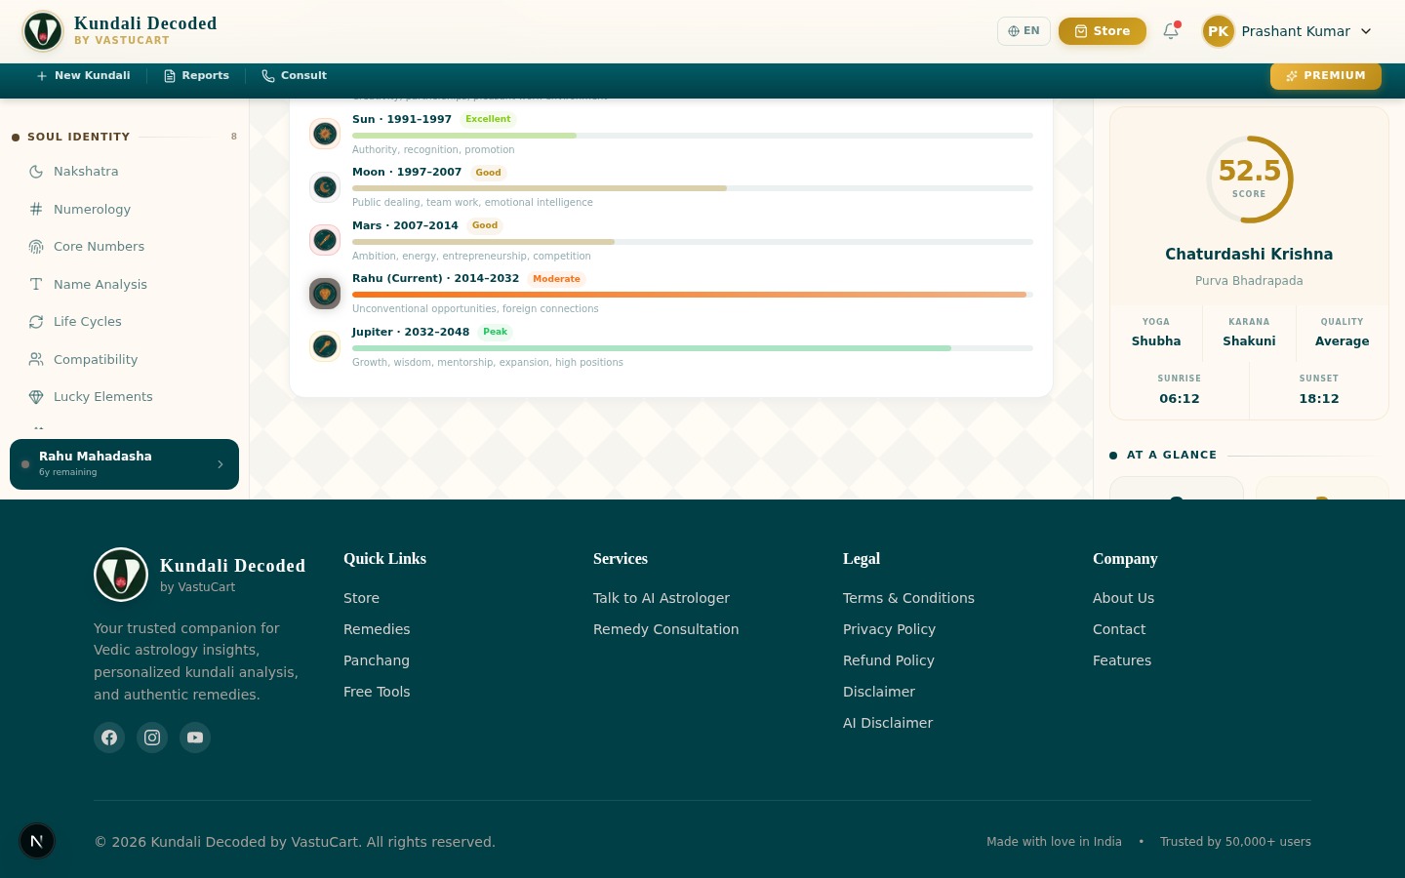Open the EN language selector
This screenshot has height=878, width=1405.
coord(1024,31)
